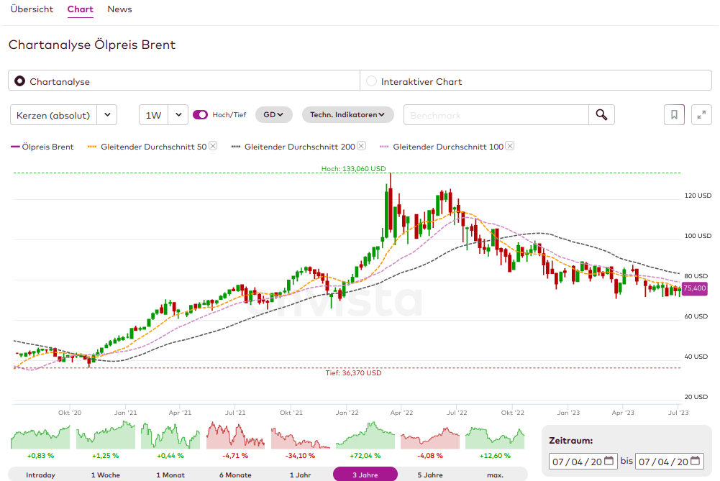Toggle the Hoch/Tief switch
Image resolution: width=720 pixels, height=481 pixels.
[x=200, y=115]
